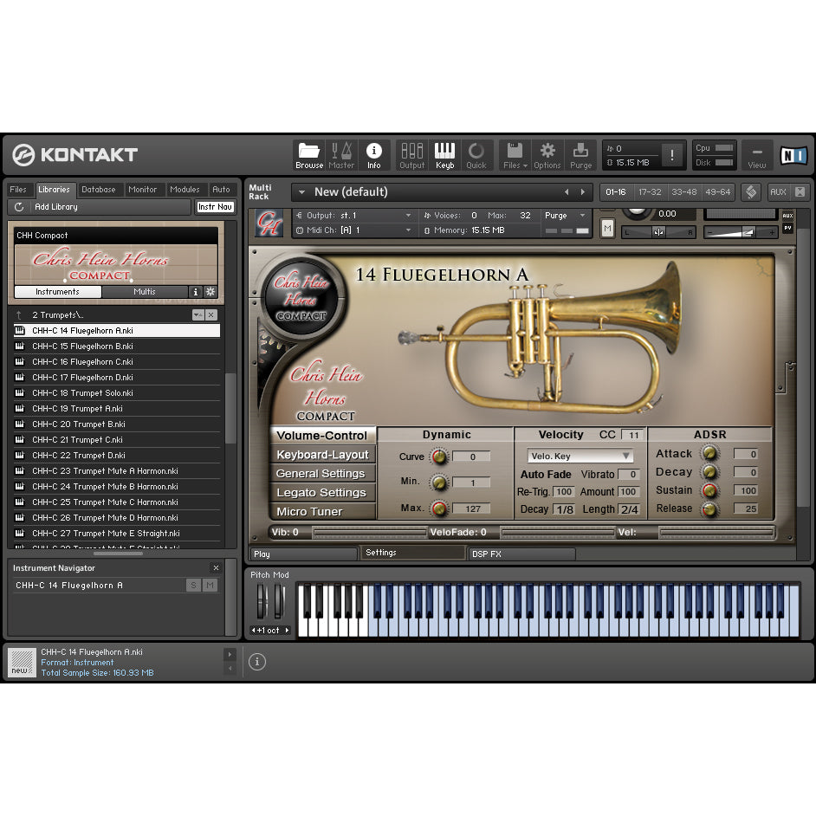Open the Output panel icon in toolbar

click(411, 154)
